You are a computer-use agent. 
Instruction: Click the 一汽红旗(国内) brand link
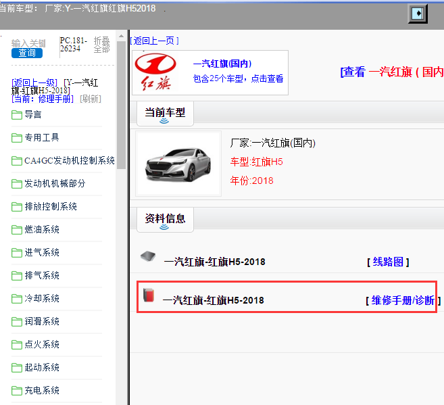222,64
